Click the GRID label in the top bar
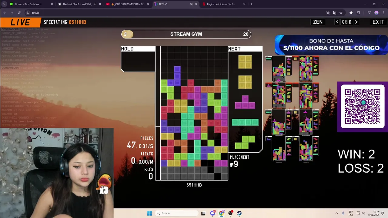Image resolution: width=388 pixels, height=218 pixels. 347,22
